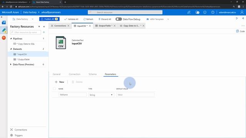The height and width of the screenshot is (138, 246).
Task: Open the tab bar ellipsis menu
Action: (x=243, y=26)
